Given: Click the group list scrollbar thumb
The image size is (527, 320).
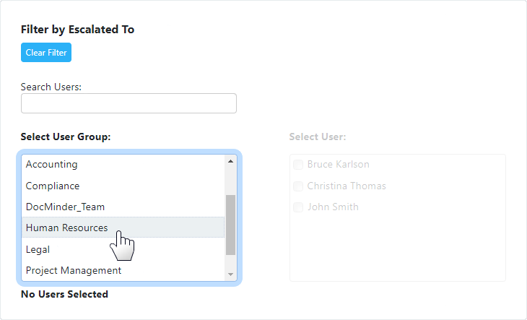Looking at the screenshot, I should coord(230,225).
